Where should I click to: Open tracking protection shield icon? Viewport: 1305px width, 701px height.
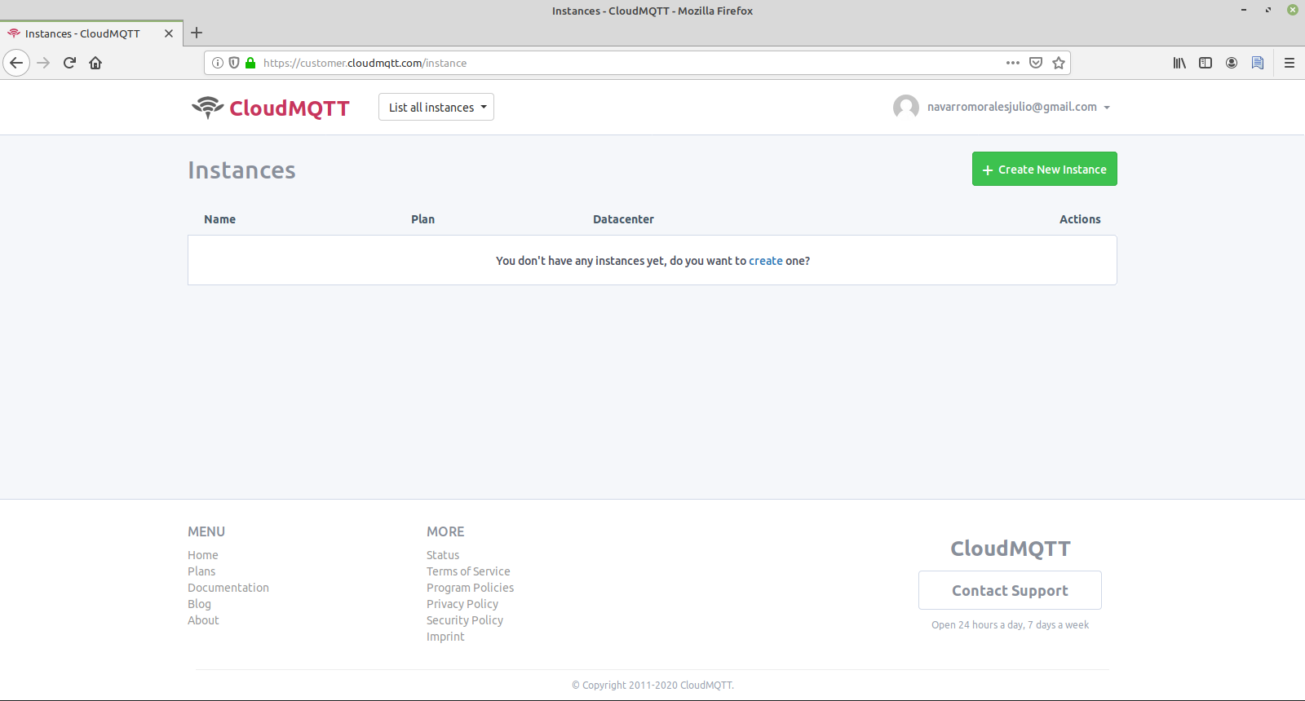tap(234, 63)
